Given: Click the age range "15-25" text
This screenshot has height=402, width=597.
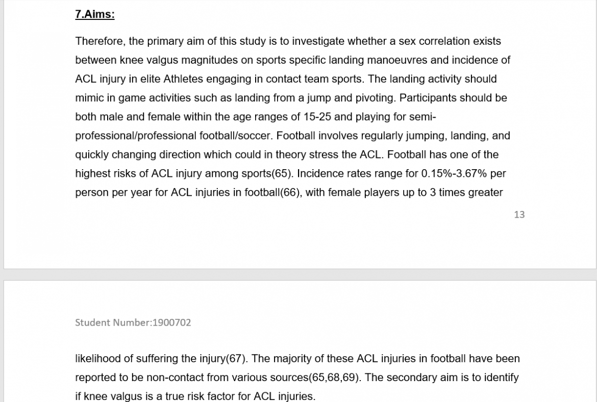Looking at the screenshot, I should 317,117.
